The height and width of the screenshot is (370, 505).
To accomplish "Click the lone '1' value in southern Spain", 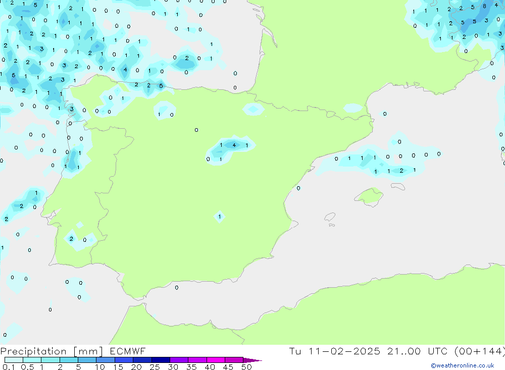I will (220, 217).
